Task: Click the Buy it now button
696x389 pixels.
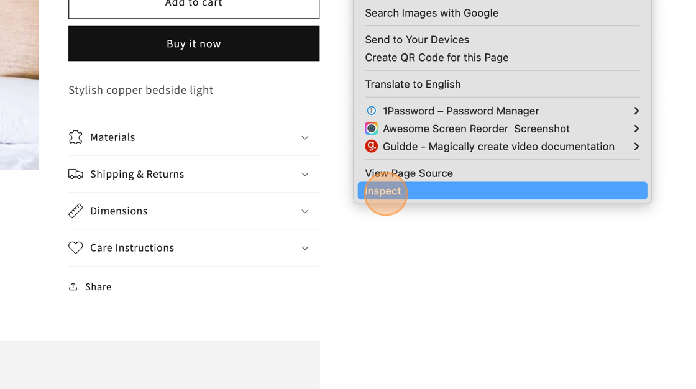Action: (194, 43)
